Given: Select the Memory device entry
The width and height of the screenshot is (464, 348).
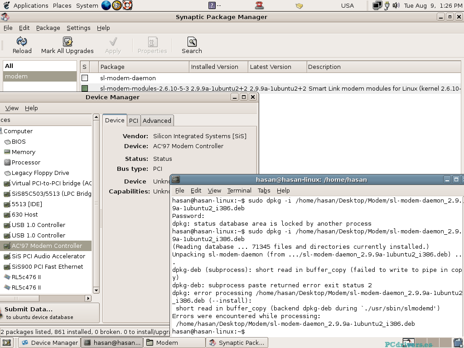Looking at the screenshot, I should 24,152.
